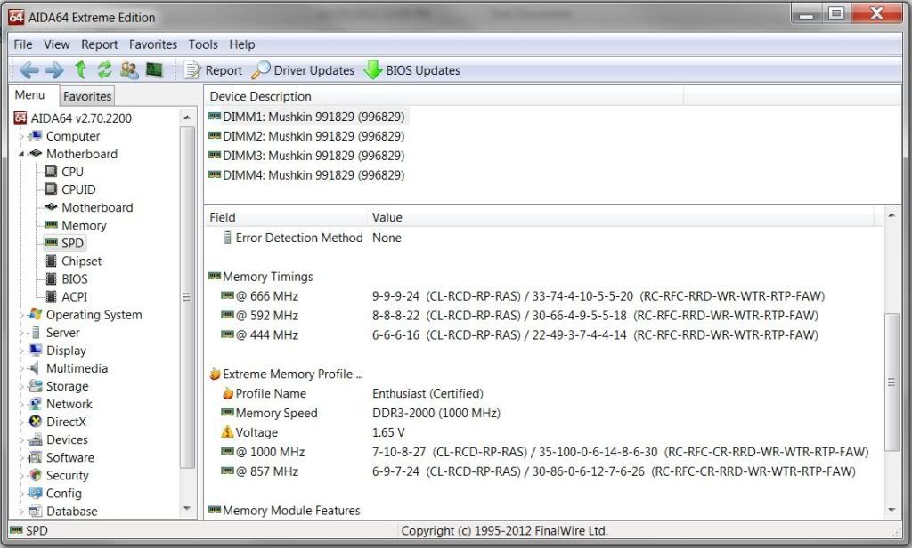912x548 pixels.
Task: Open the Help menu
Action: pyautogui.click(x=242, y=44)
